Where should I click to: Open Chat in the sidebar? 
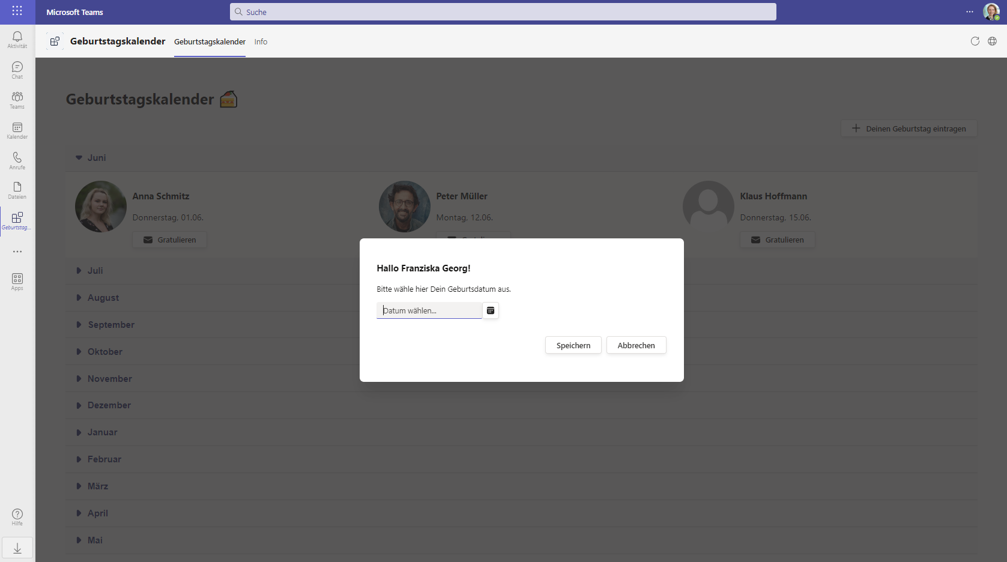17,70
